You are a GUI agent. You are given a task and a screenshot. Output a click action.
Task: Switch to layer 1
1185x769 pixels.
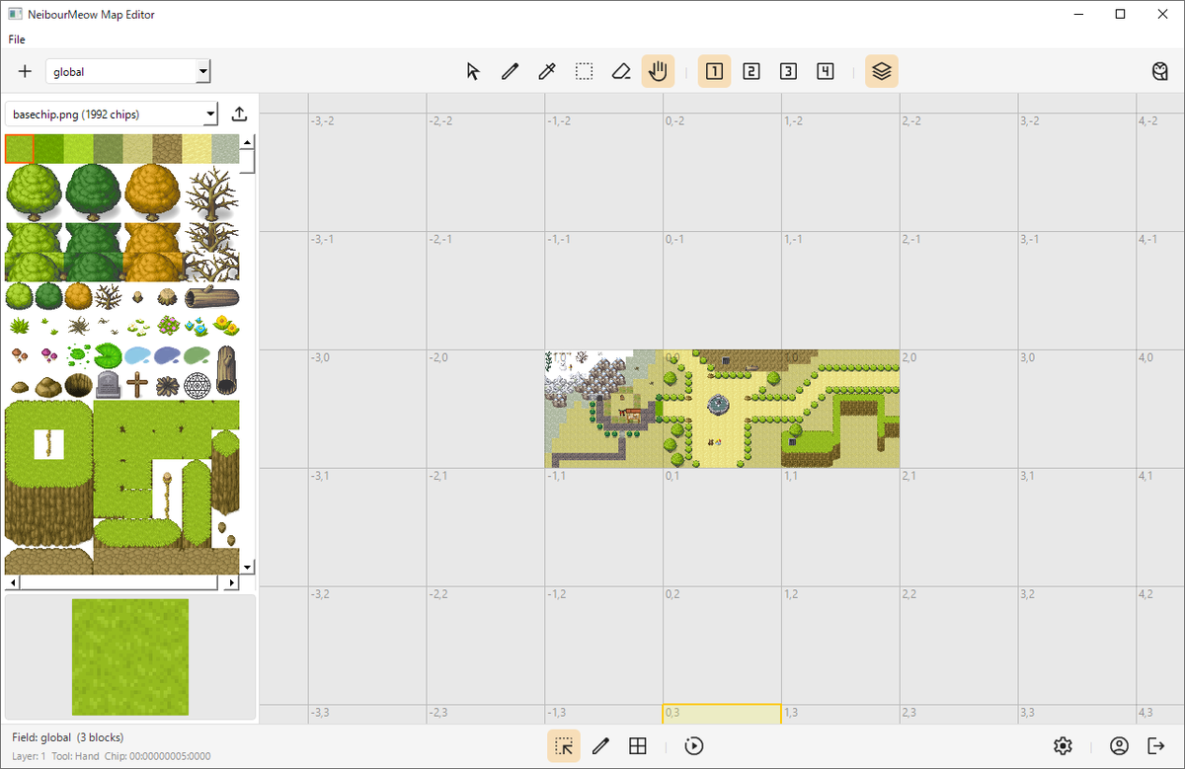pos(714,71)
